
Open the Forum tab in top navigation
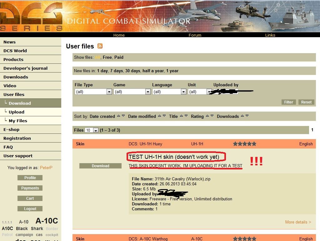195,35
